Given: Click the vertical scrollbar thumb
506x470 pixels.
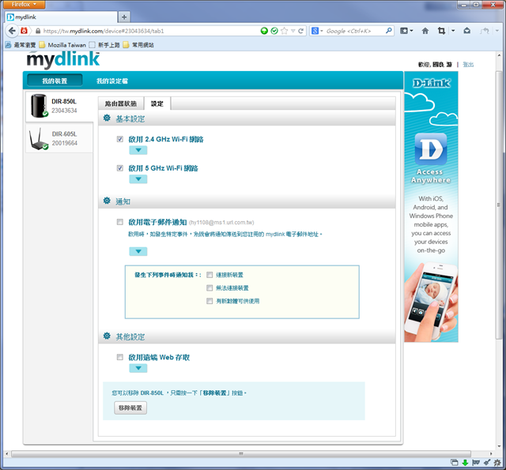Looking at the screenshot, I should pyautogui.click(x=499, y=205).
